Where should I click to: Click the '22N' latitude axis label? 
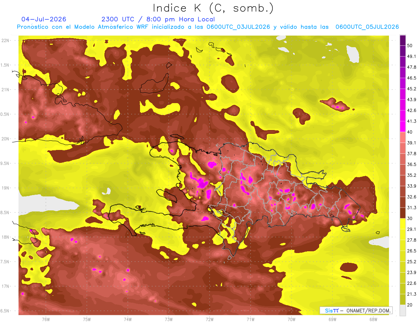pyautogui.click(x=6, y=41)
